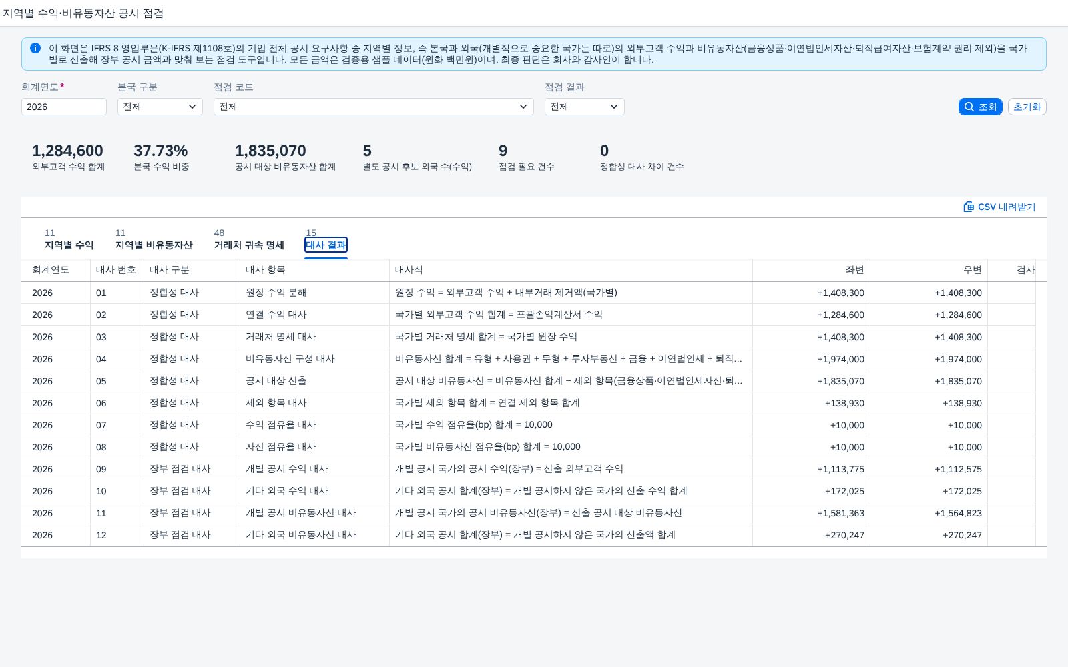This screenshot has height=667, width=1068.
Task: Click the +138,930 좌변 value in row 06
Action: click(844, 403)
